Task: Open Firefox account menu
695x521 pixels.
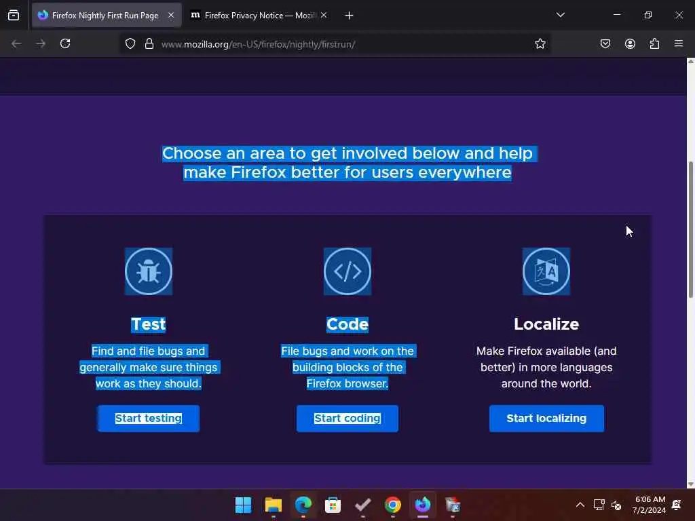Action: click(630, 43)
